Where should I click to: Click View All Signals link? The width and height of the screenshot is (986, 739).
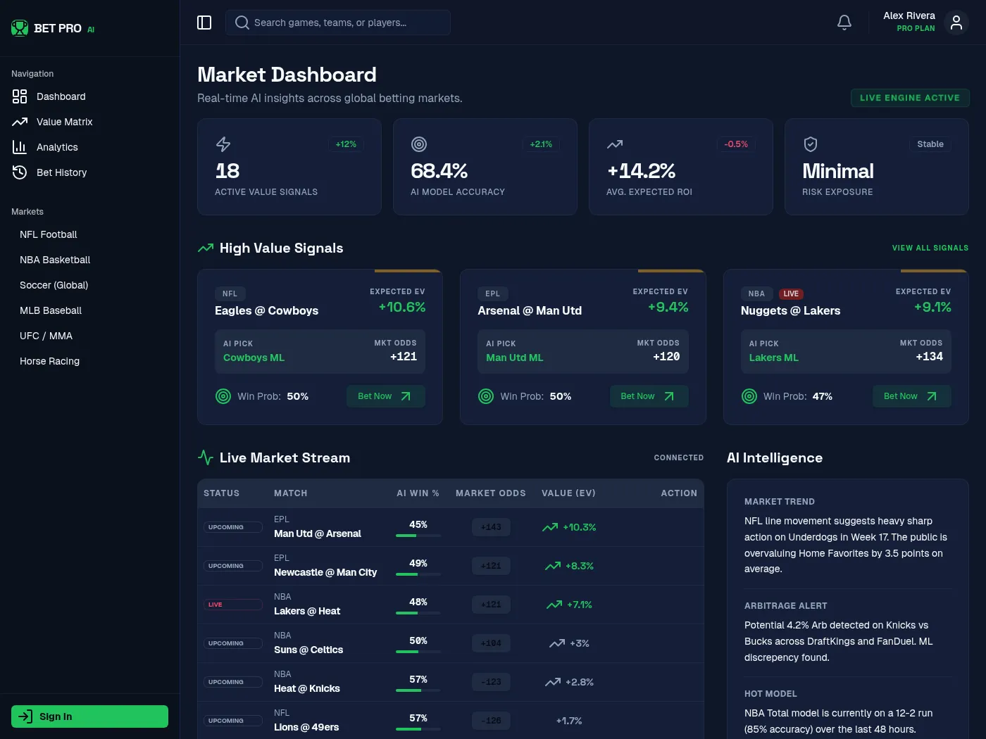[930, 248]
